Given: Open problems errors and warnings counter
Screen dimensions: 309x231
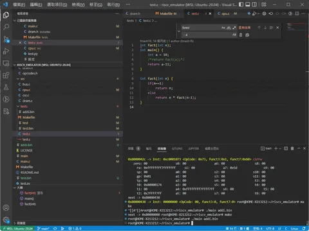Looking at the screenshot, I should coord(75,228).
